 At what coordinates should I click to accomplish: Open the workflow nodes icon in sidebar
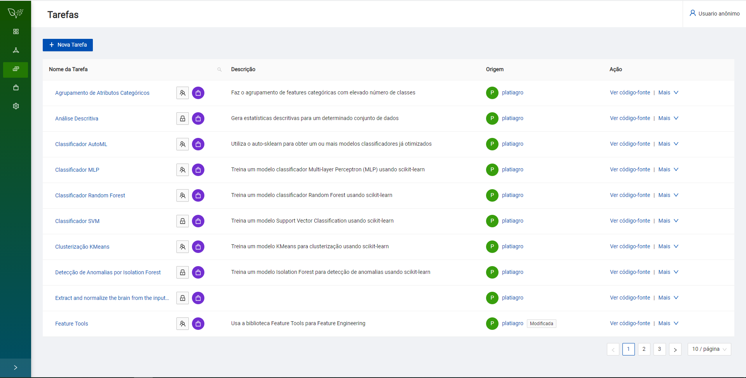coord(16,50)
